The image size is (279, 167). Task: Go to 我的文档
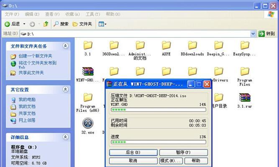(x=27, y=106)
